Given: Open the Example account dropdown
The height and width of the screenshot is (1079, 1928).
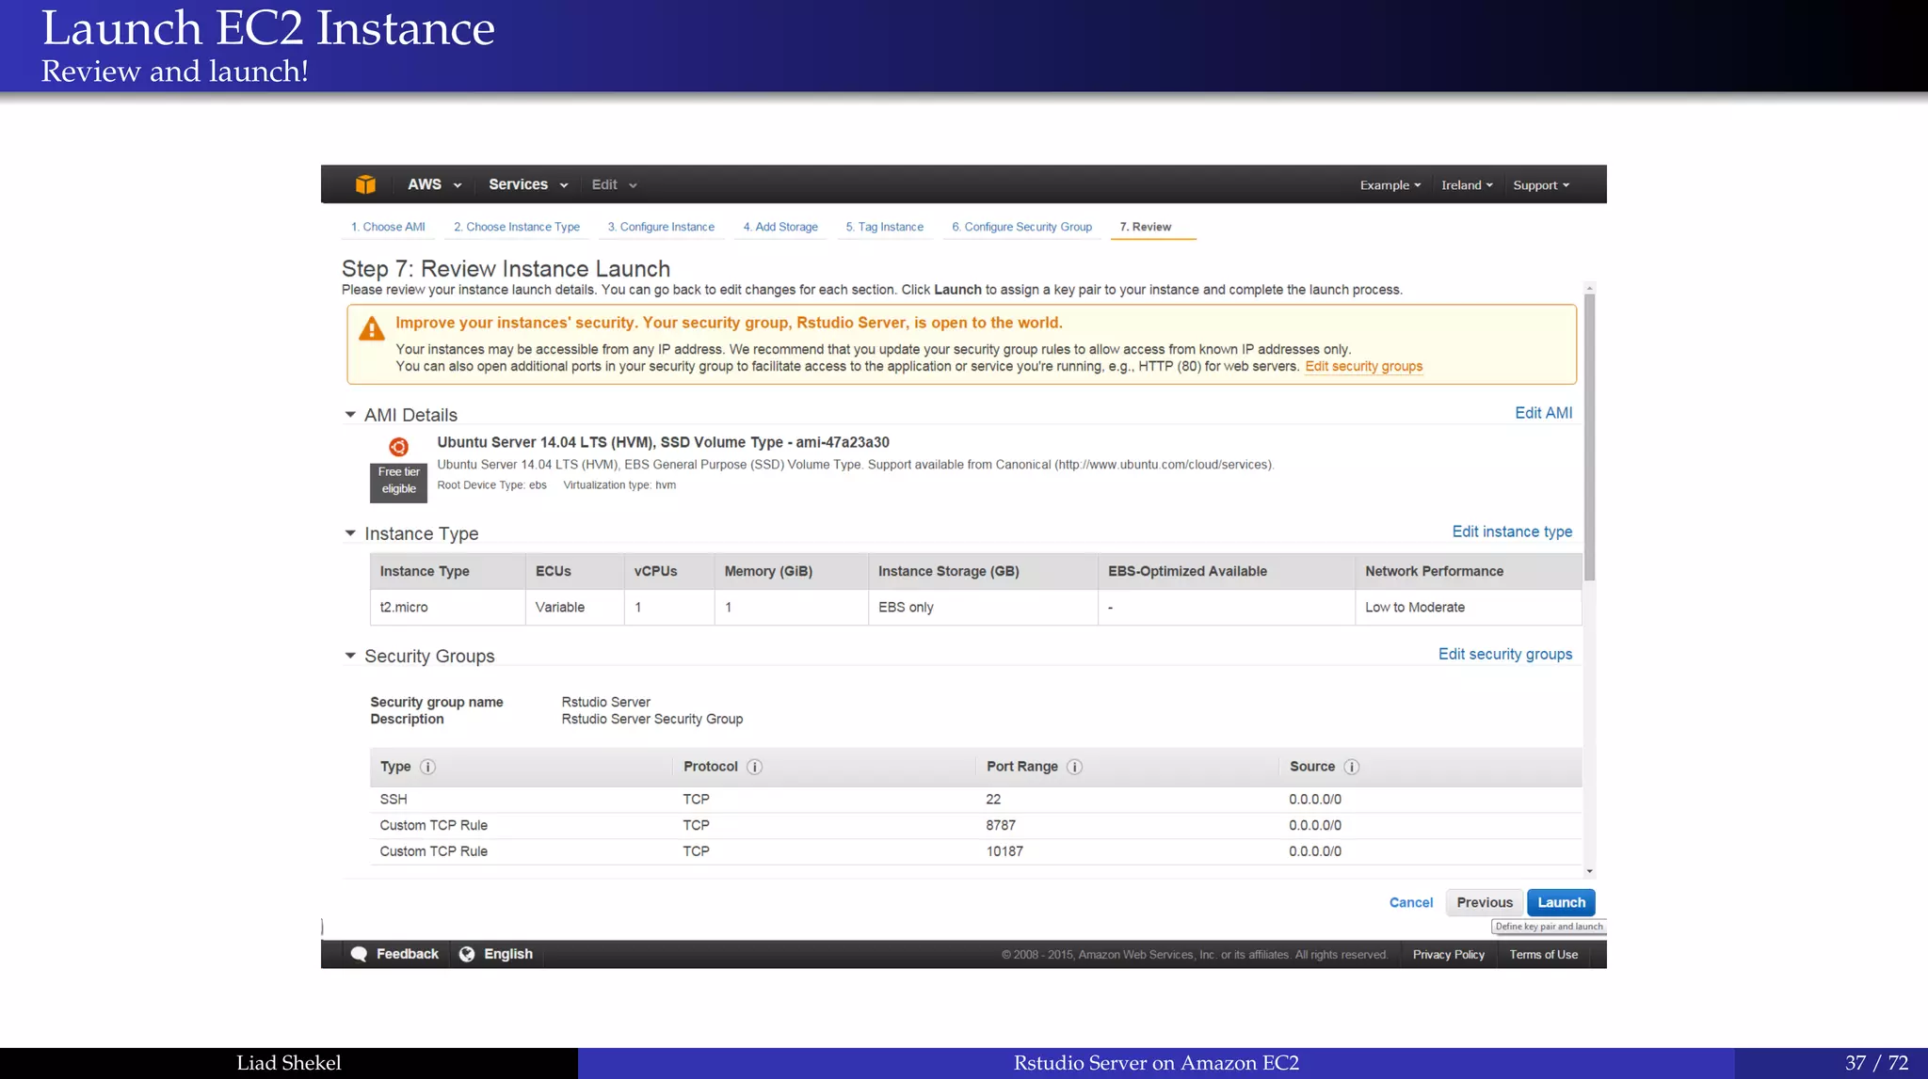Looking at the screenshot, I should tap(1390, 185).
